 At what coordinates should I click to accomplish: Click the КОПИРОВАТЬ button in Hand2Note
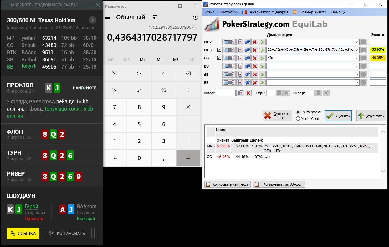pyautogui.click(x=67, y=233)
